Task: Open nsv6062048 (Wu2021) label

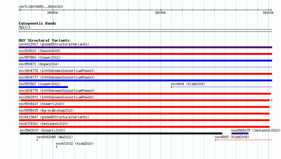Action: click(55, 137)
